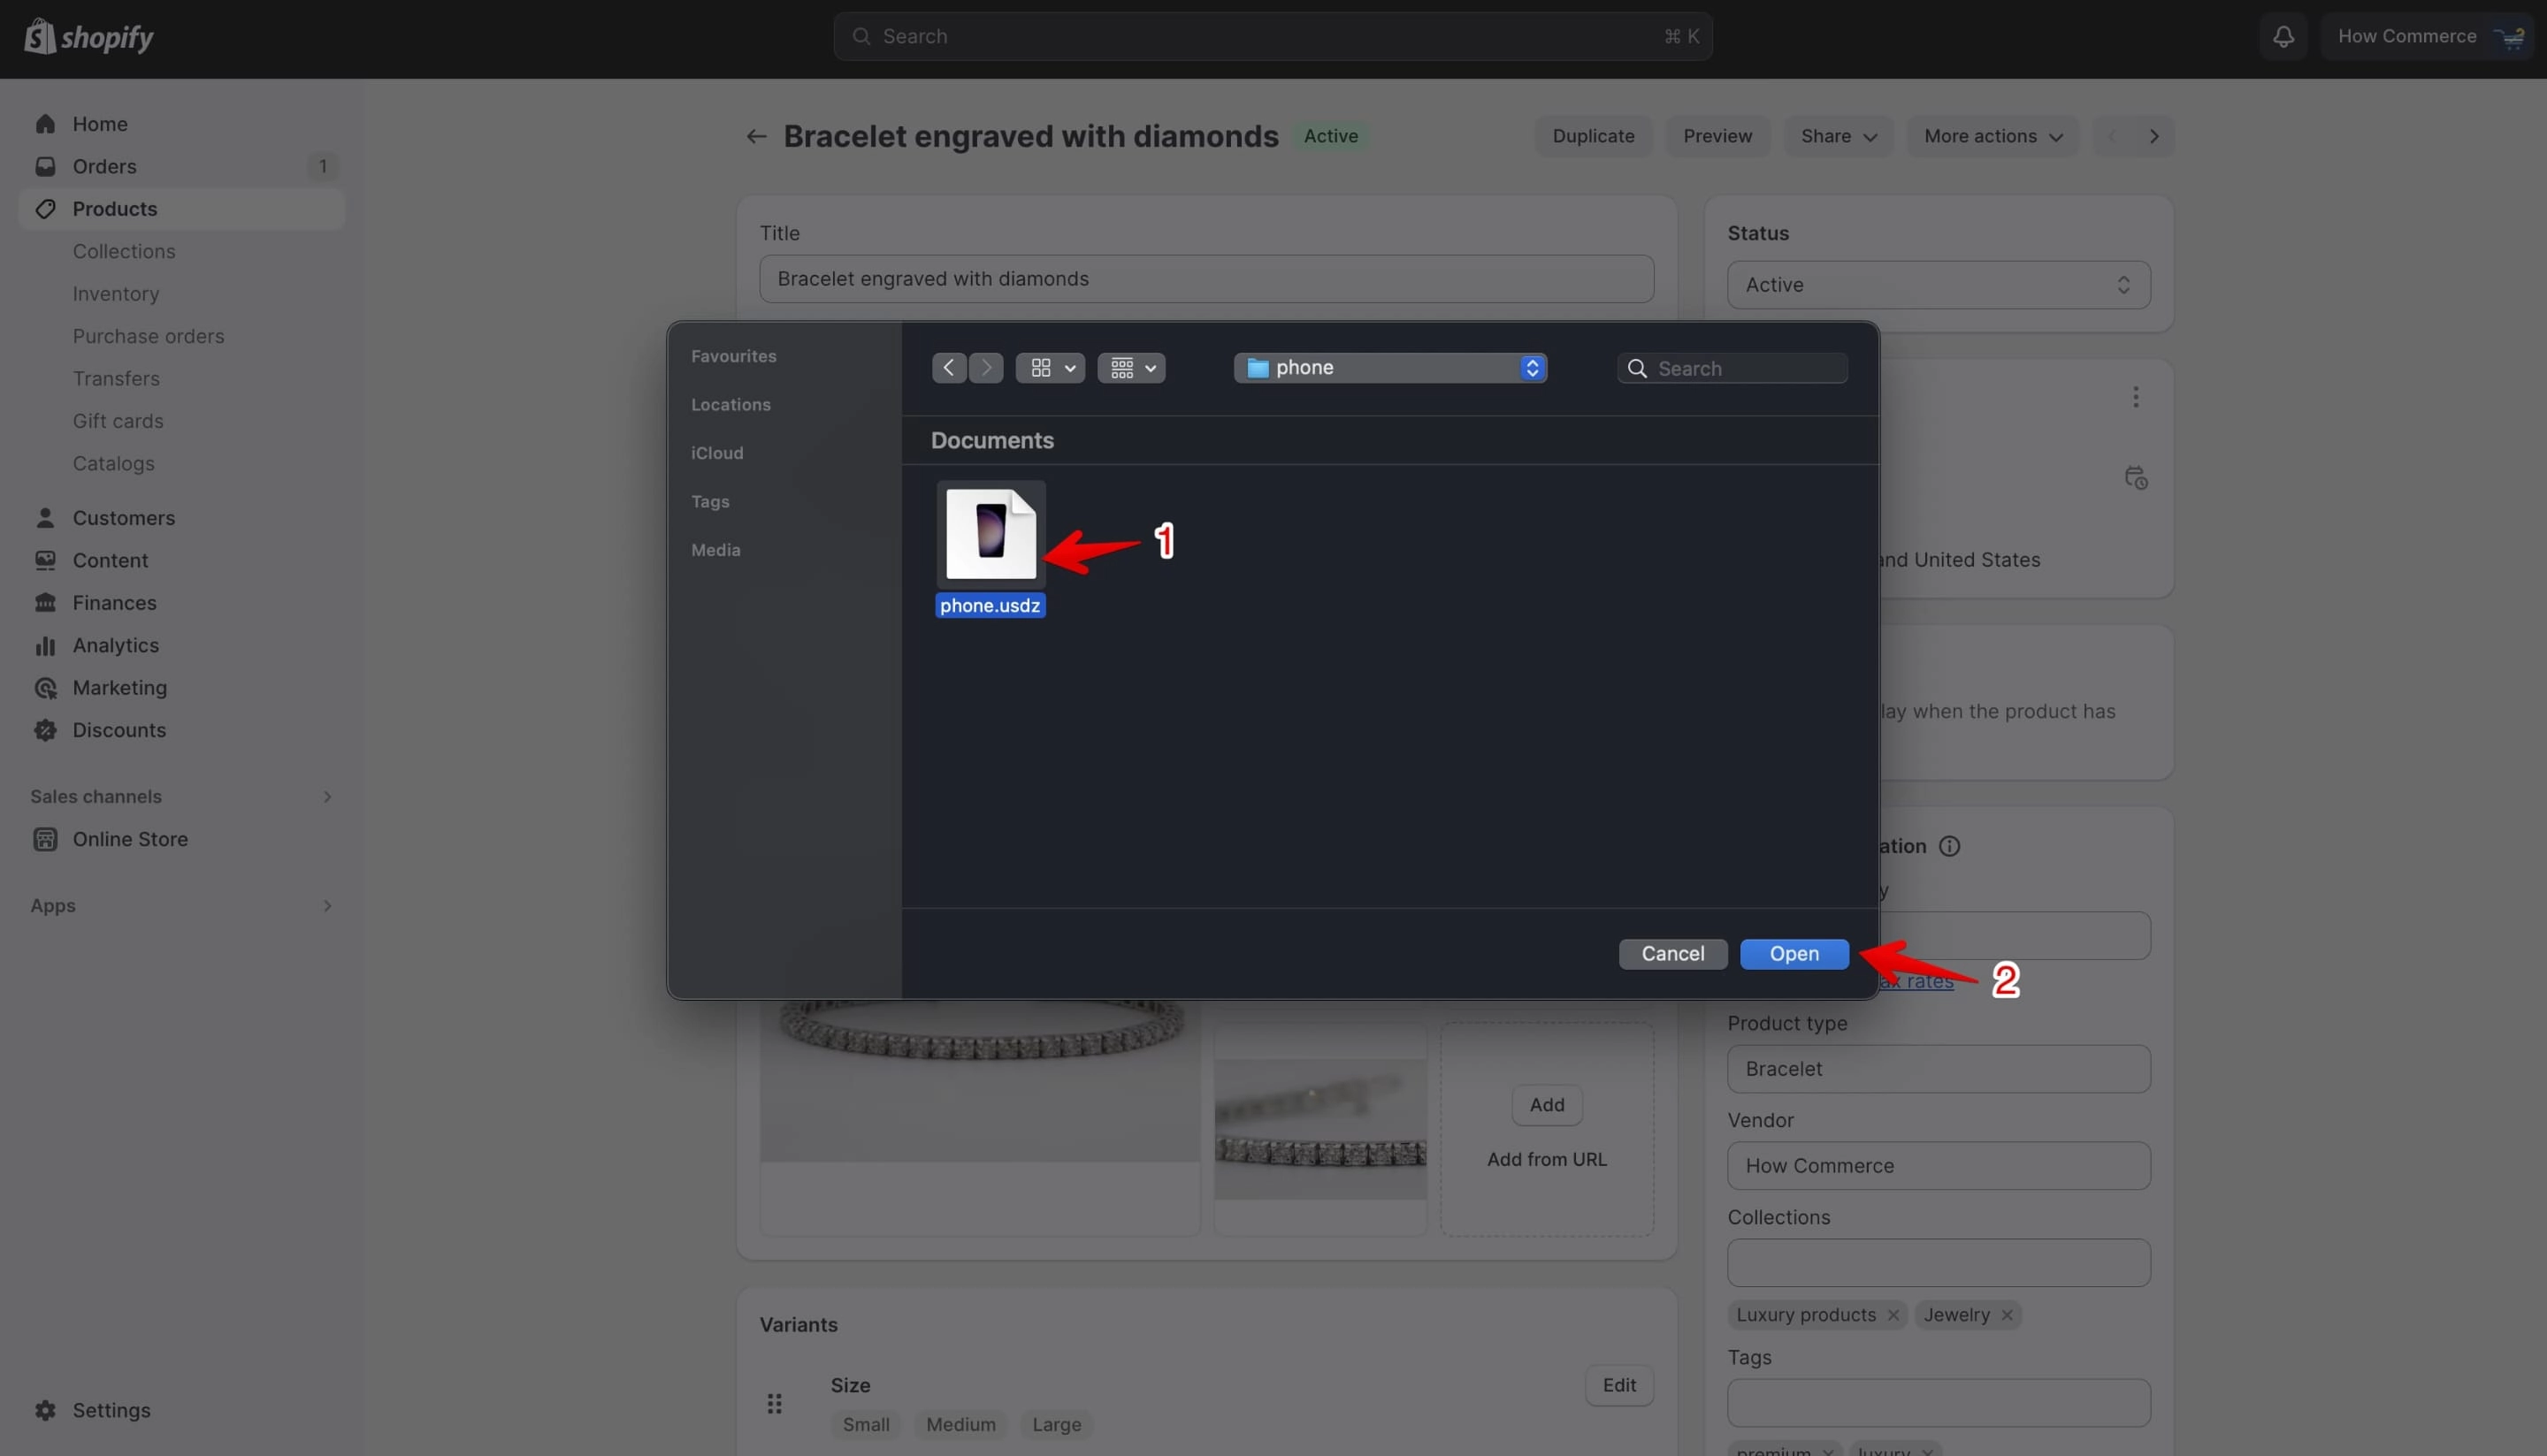Screen dimensions: 2547x1456
Task: Click the forward arrow in file dialog
Action: pos(985,368)
